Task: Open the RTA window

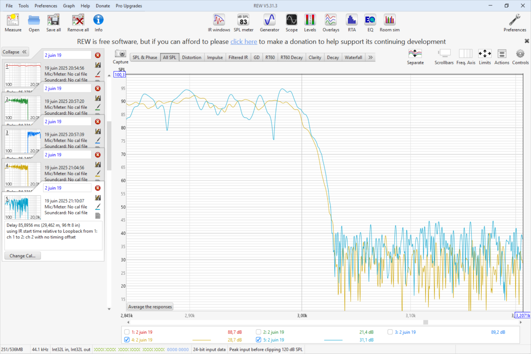Action: (352, 23)
